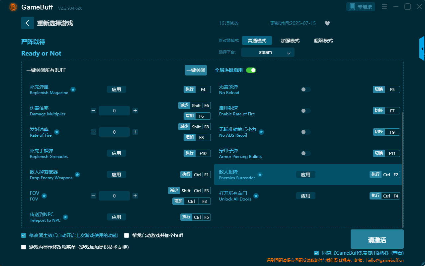Click the star icon next to No ADS Recoil

(x=261, y=132)
